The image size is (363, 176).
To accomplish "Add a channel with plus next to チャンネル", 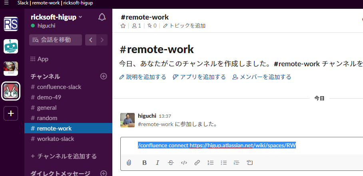I will [x=104, y=77].
